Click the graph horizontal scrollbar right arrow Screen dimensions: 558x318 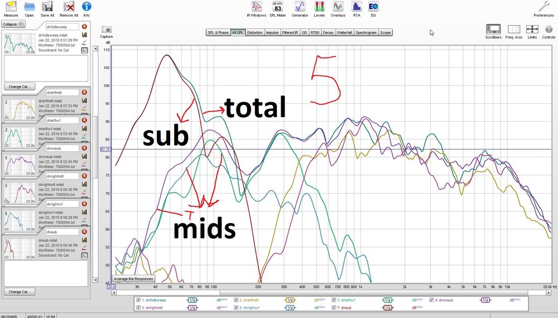pos(549,292)
